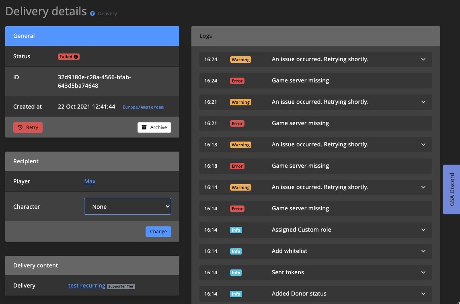
Task: Click the archive box icon on Archive button
Action: (x=144, y=127)
